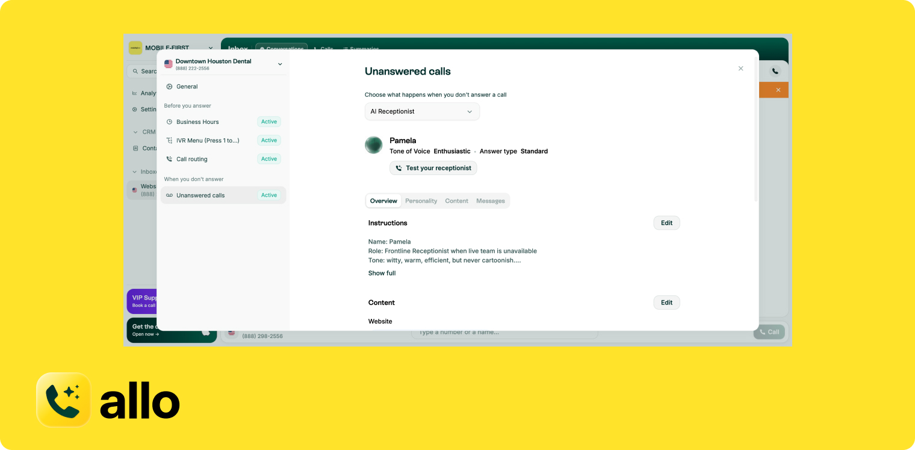Click the Analytics chart icon in the background sidebar
This screenshot has height=450, width=915.
pyautogui.click(x=135, y=93)
